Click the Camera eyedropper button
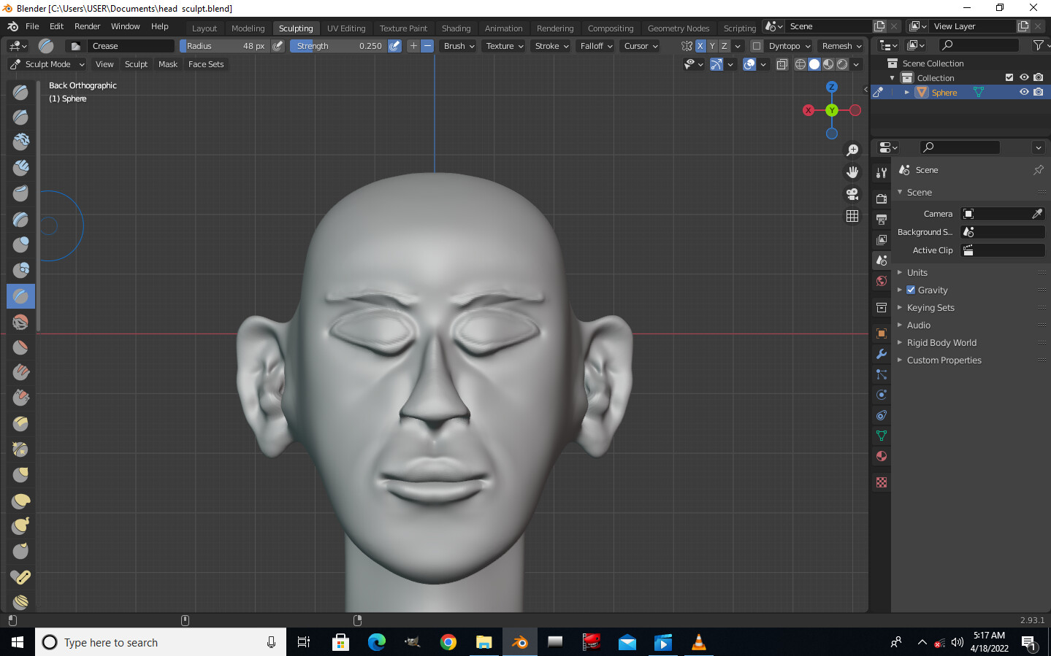This screenshot has width=1051, height=656. click(1036, 213)
